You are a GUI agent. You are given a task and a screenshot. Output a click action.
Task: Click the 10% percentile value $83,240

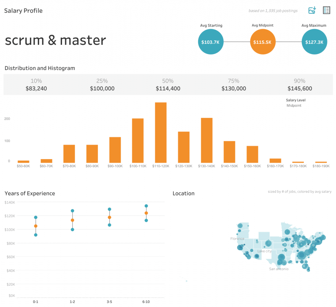coord(36,88)
